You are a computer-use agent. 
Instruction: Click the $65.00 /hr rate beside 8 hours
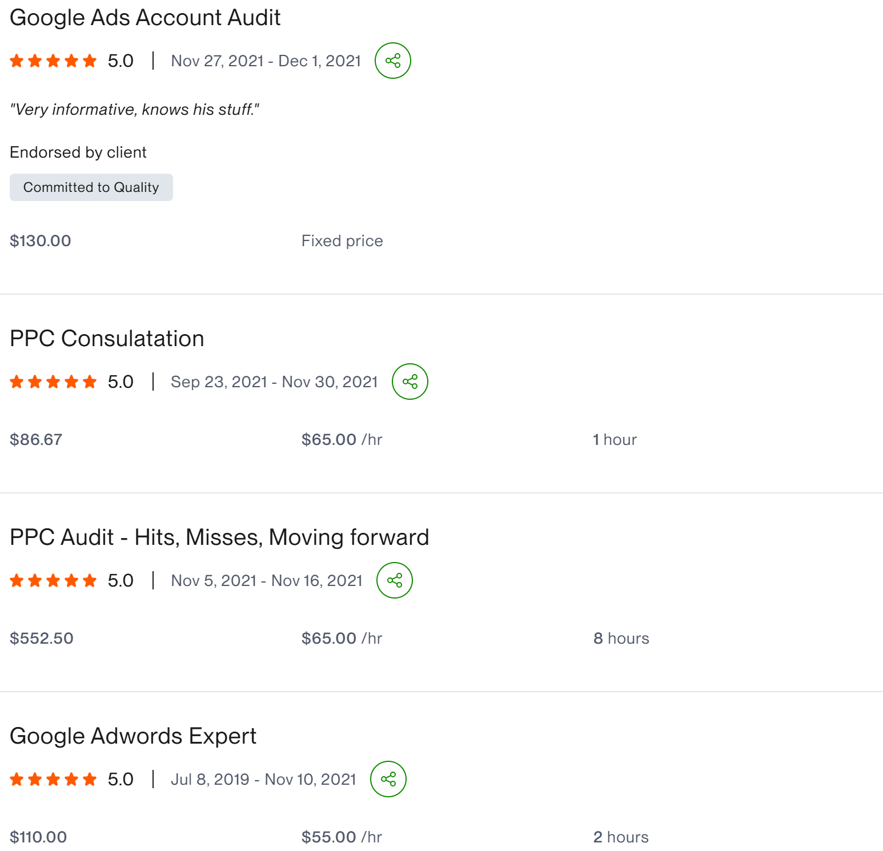[342, 638]
